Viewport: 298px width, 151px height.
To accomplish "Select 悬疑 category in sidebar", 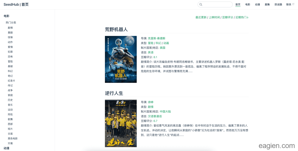I will [x=10, y=66].
